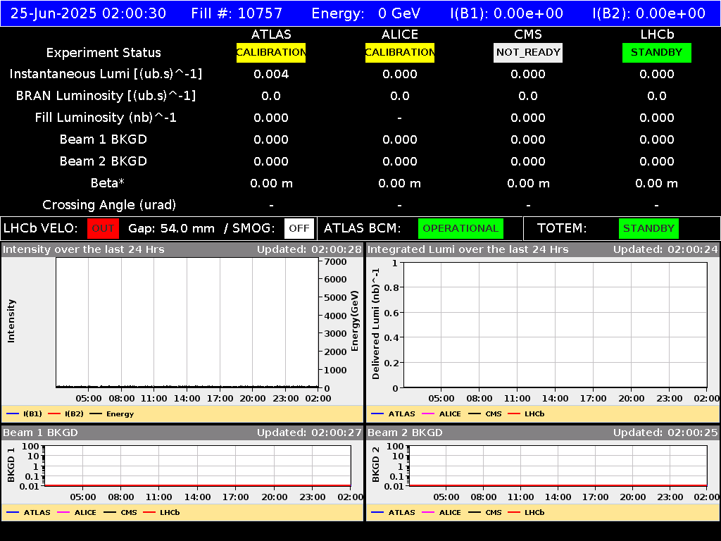The width and height of the screenshot is (721, 541).
Task: Click the Energy(GeV) axis label
Action: (355, 321)
